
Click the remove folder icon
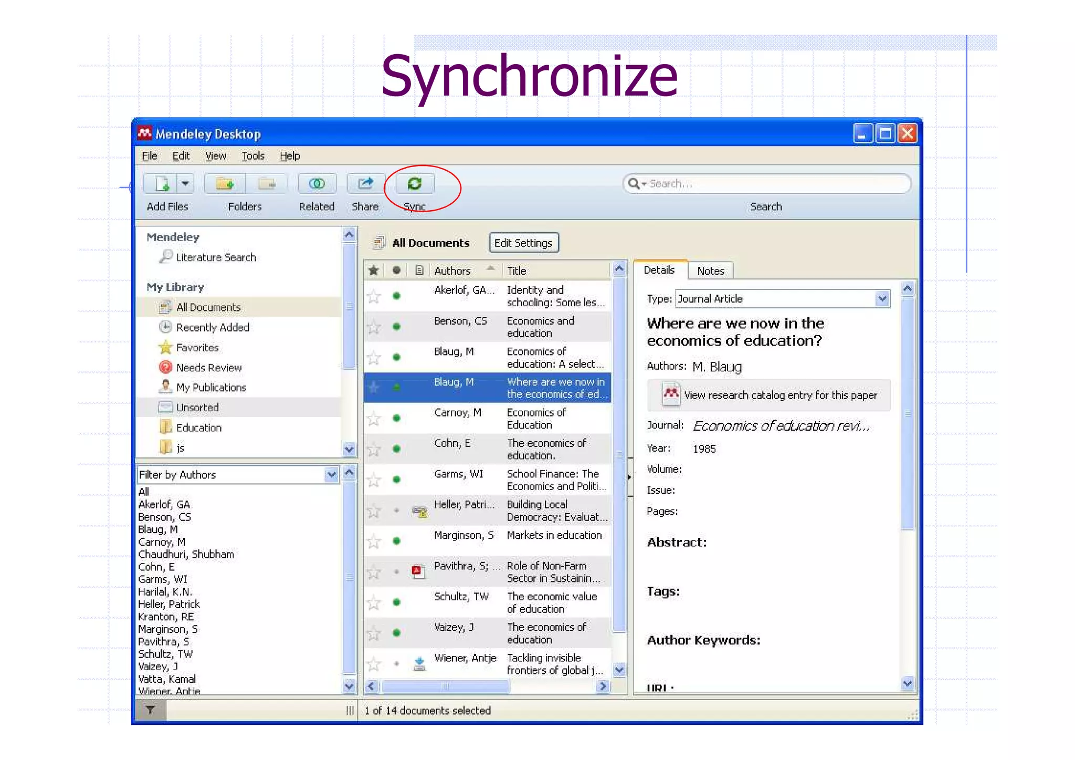[267, 184]
